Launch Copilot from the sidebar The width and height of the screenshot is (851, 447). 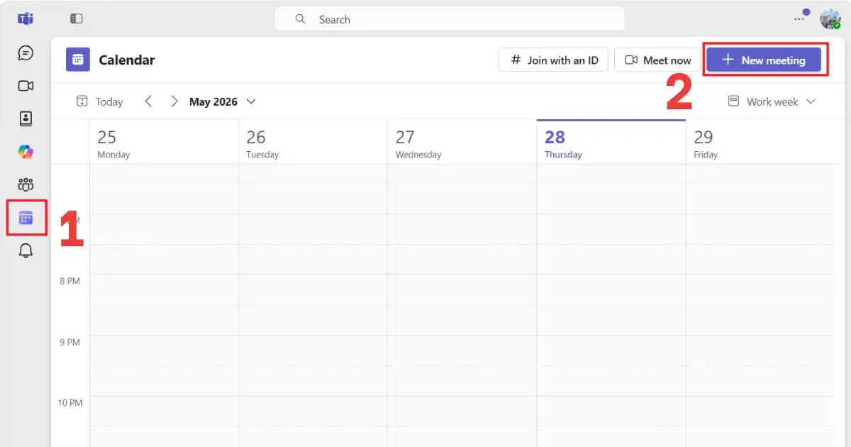(26, 152)
